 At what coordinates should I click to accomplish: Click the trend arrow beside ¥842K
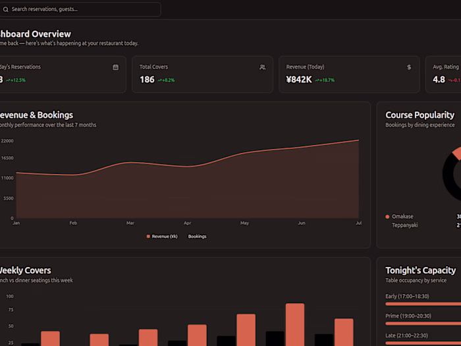pos(317,80)
